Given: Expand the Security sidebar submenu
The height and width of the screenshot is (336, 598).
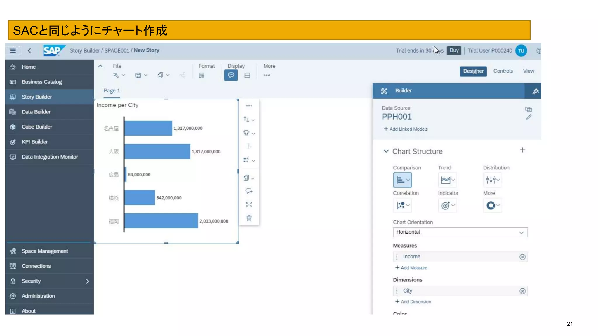Looking at the screenshot, I should click(87, 281).
